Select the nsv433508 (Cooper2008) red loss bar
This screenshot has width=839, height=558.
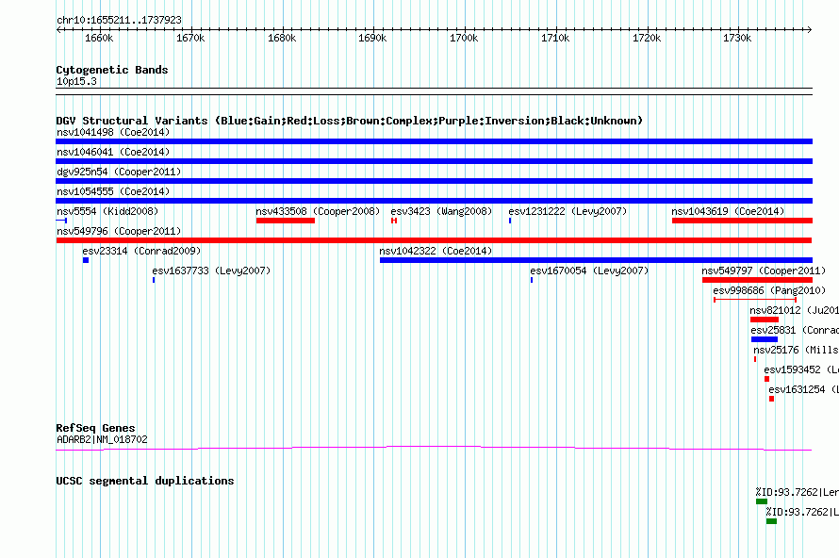coord(286,221)
